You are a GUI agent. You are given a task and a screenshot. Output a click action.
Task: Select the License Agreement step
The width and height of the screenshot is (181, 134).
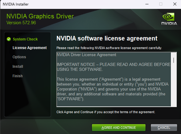pyautogui.click(x=29, y=48)
